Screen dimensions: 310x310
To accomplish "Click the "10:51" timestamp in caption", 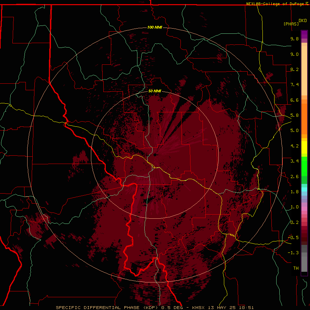I will (246, 308).
